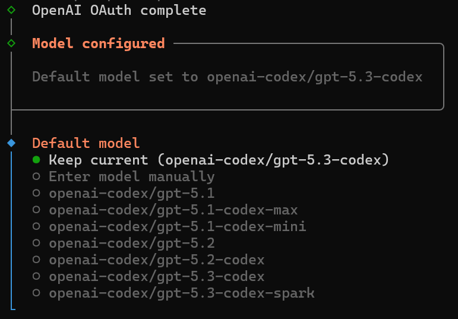Click the Keep current option label text
Screen dimensions: 458x319
219,159
